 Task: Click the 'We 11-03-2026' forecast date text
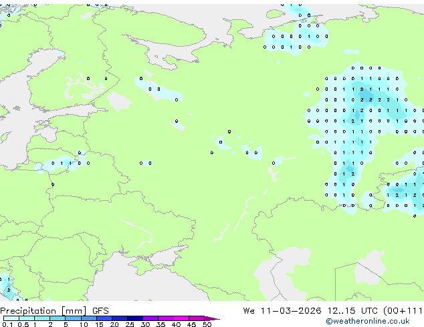click(282, 311)
